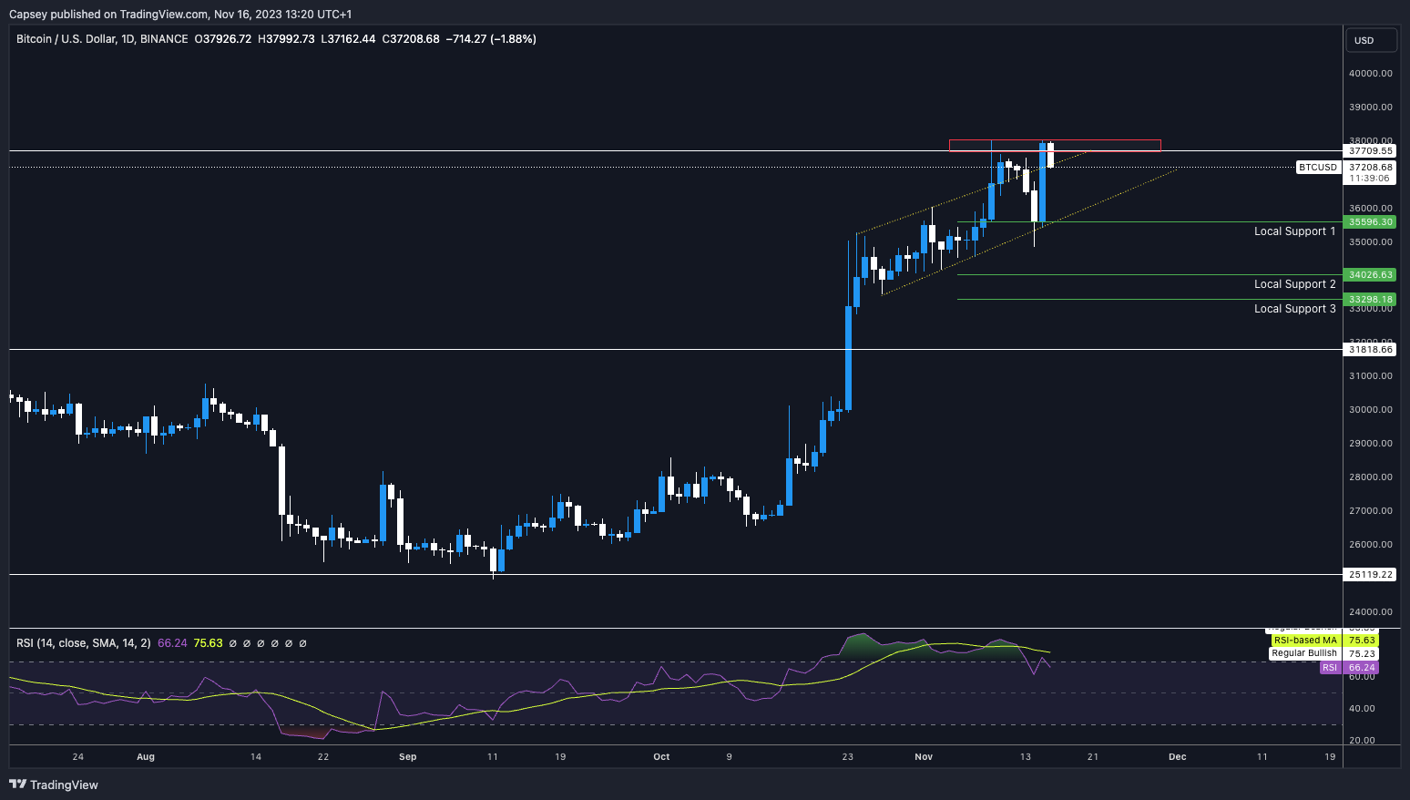
Task: Click the Oct label on time axis
Action: (x=661, y=757)
